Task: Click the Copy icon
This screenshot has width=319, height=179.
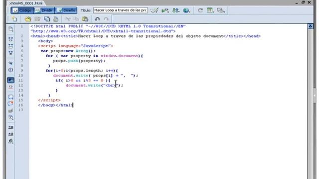Action: [76, 19]
